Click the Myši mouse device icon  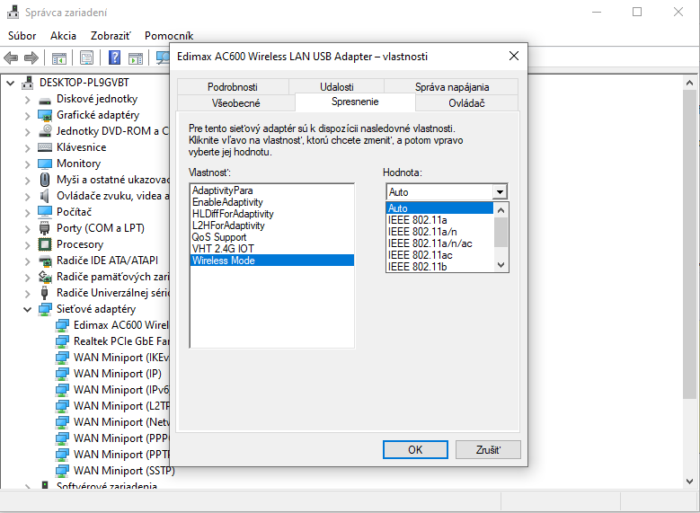(x=45, y=180)
